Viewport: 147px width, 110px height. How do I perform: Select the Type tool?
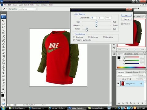pyautogui.click(x=3, y=70)
